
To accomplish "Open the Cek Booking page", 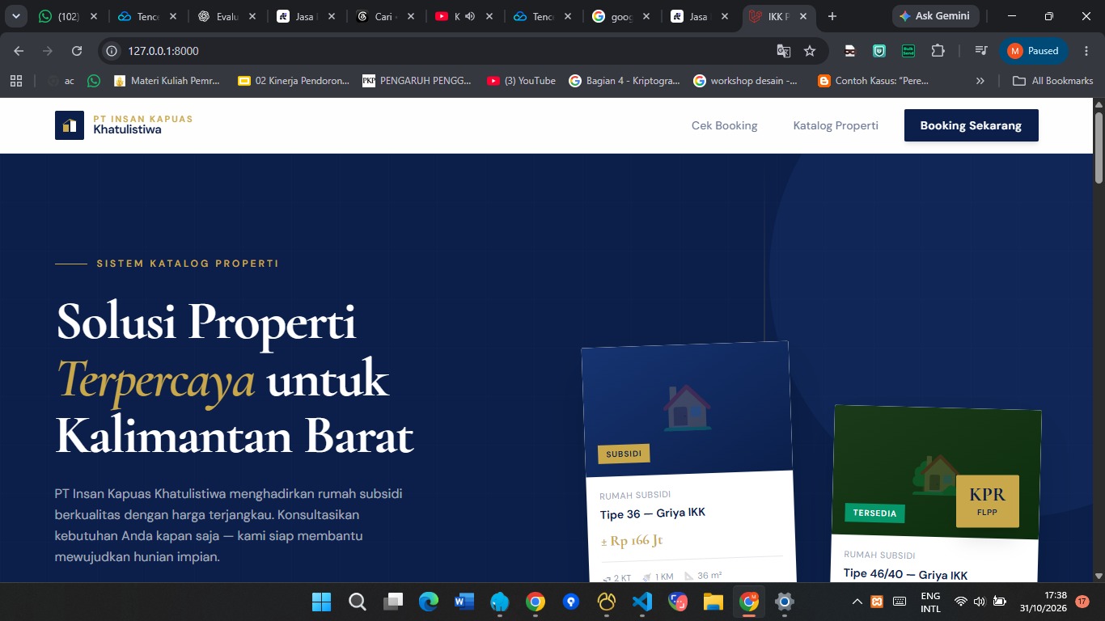I will tap(724, 125).
